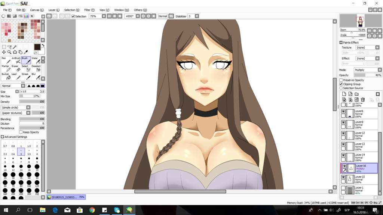Choose the Lead pencil tool
The image size is (383, 215).
click(16, 76)
